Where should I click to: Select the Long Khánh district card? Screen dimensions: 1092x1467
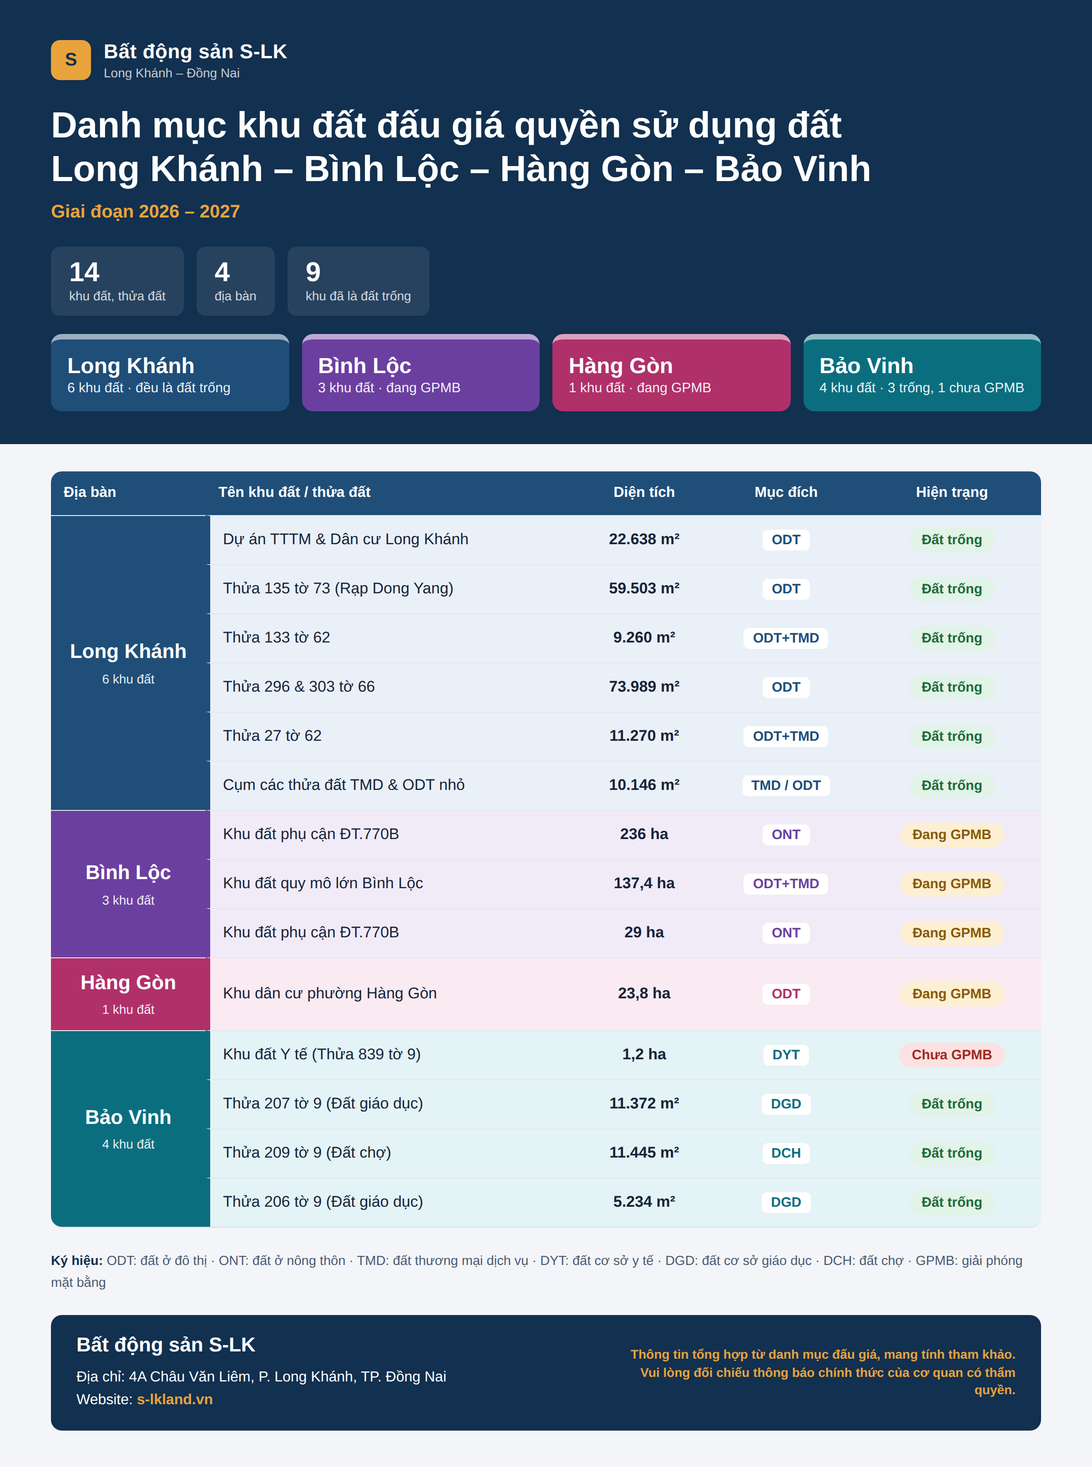pos(170,373)
